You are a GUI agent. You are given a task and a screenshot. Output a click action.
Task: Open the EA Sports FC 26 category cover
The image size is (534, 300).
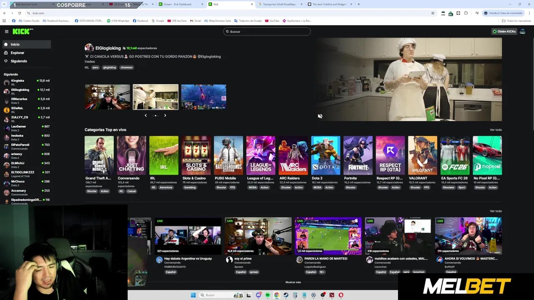[x=455, y=155]
